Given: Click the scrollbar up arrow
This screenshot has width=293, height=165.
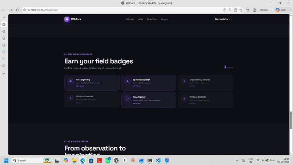Looking at the screenshot, I should point(291,16).
